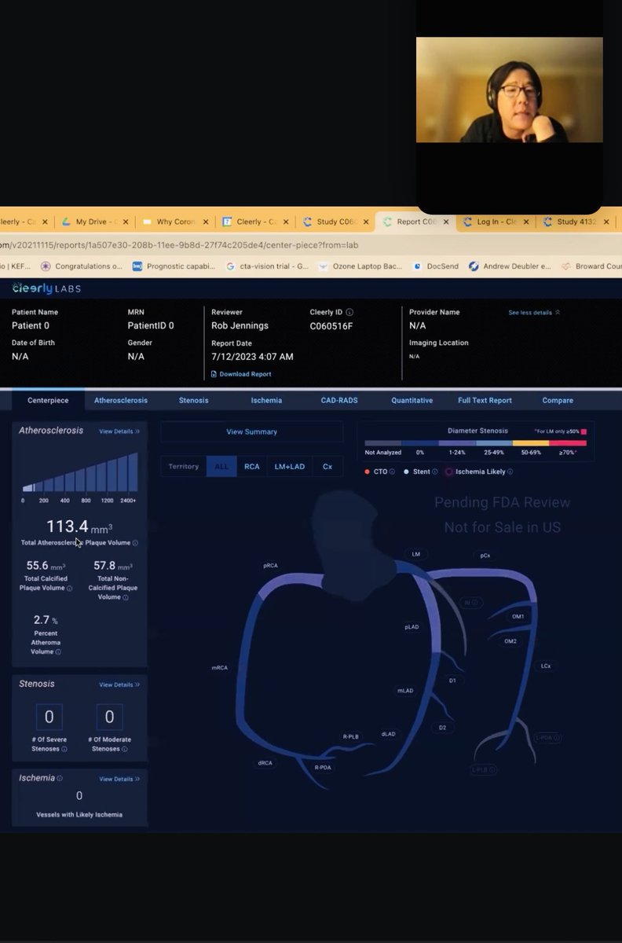Image resolution: width=622 pixels, height=943 pixels.
Task: Click the dRCA vessel segment label
Action: click(x=265, y=763)
